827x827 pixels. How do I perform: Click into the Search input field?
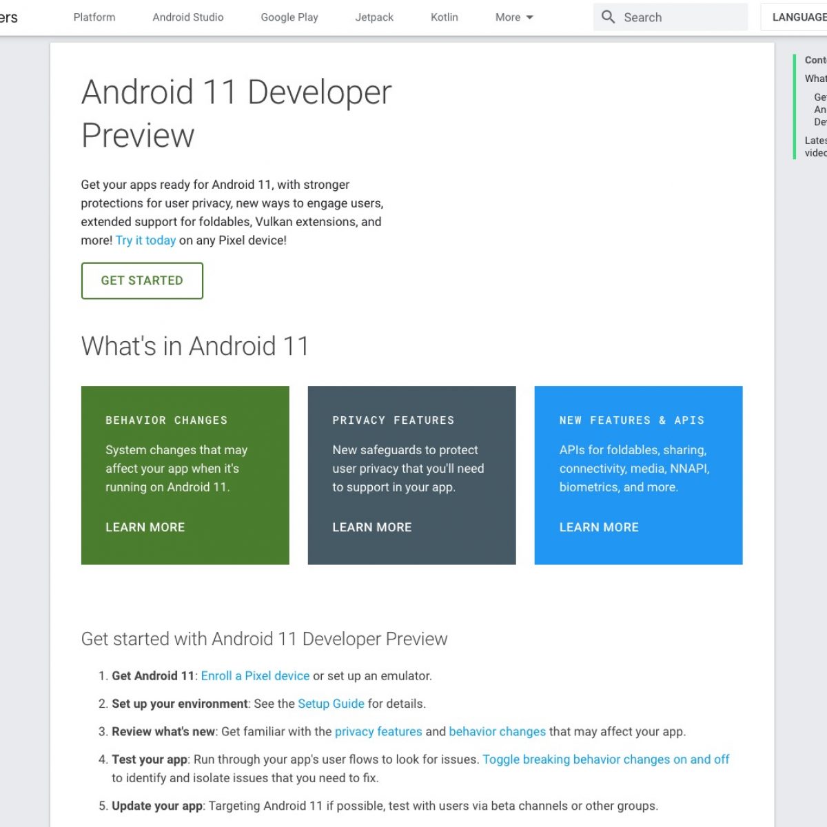click(x=679, y=17)
